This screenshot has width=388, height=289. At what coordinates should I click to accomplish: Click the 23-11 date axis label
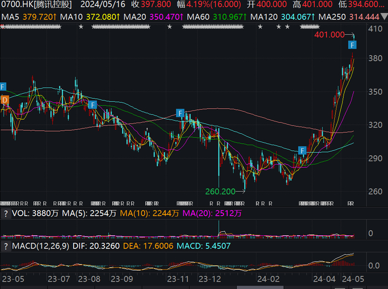[x=178, y=279]
